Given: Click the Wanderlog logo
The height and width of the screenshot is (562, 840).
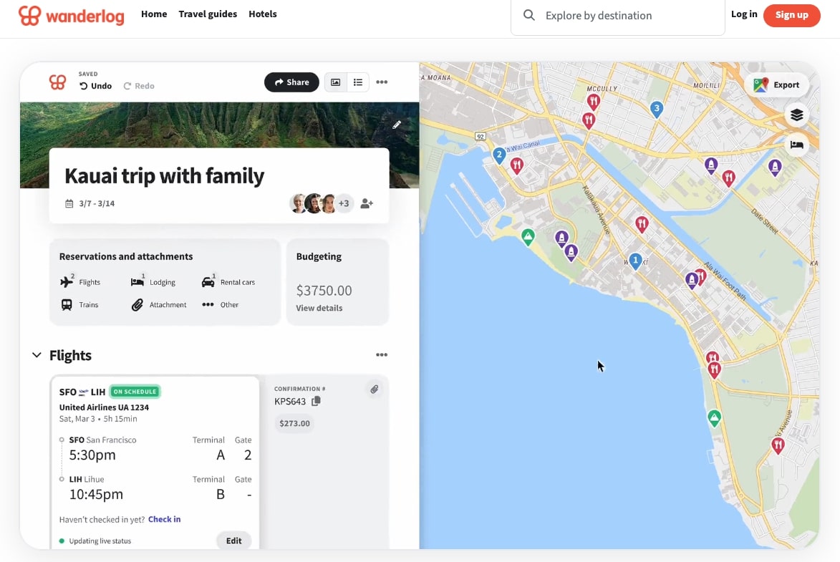Looking at the screenshot, I should pyautogui.click(x=71, y=14).
